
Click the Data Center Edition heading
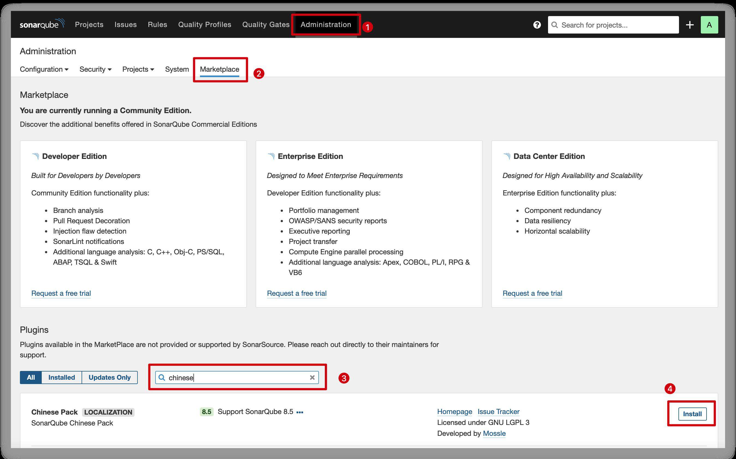click(x=549, y=156)
